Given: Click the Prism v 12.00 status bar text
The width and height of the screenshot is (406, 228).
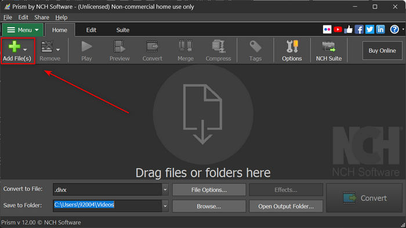Looking at the screenshot, I should [41, 222].
